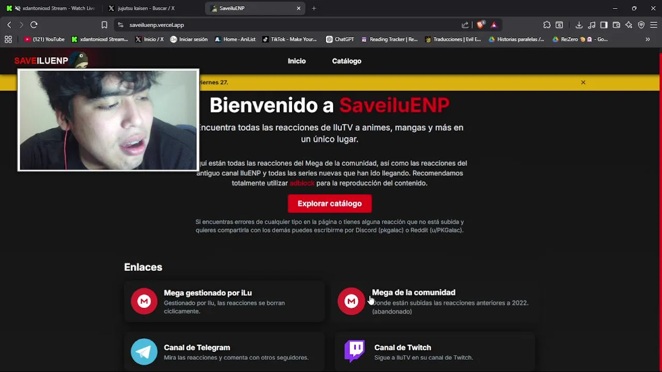
Task: Click the Enlaces section heading
Action: [143, 267]
